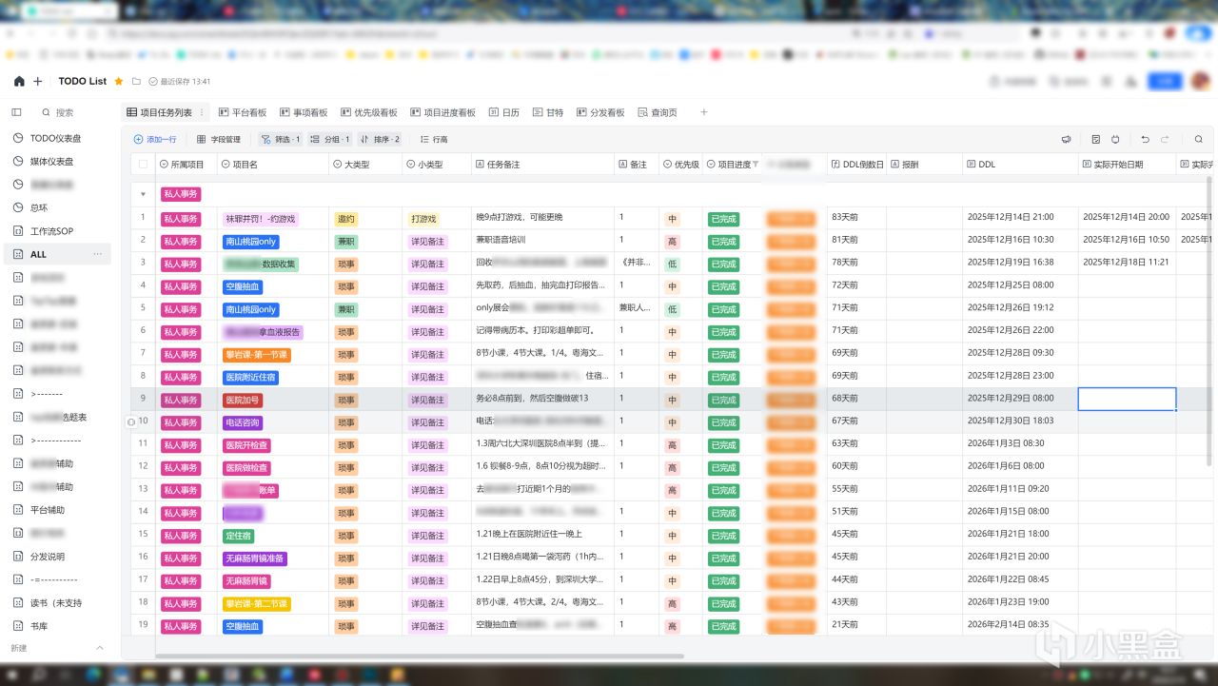Collapse the 新建 section at the sidebar bottom
This screenshot has height=686, width=1218.
(x=100, y=648)
